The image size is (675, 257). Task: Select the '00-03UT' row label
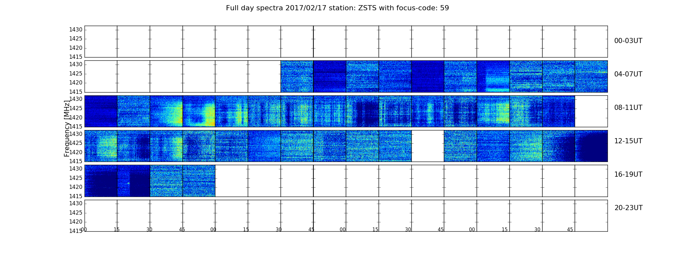coord(628,41)
